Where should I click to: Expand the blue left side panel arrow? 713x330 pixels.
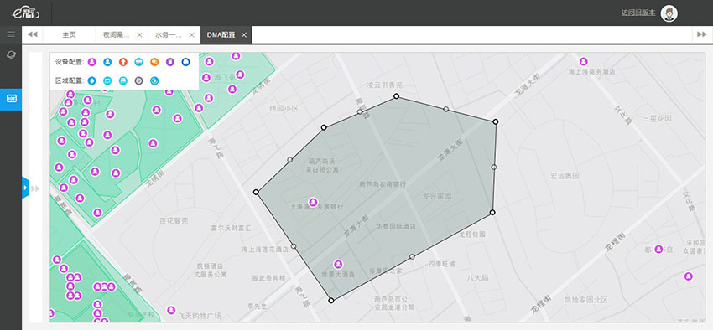pos(25,188)
